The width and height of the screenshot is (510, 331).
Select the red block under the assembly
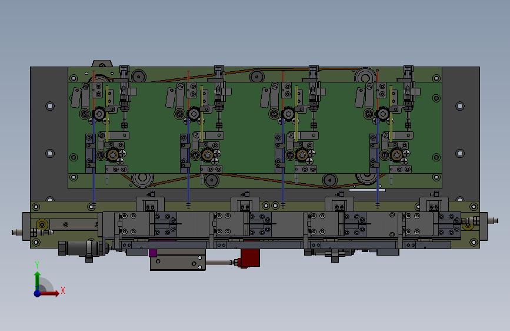(250, 259)
